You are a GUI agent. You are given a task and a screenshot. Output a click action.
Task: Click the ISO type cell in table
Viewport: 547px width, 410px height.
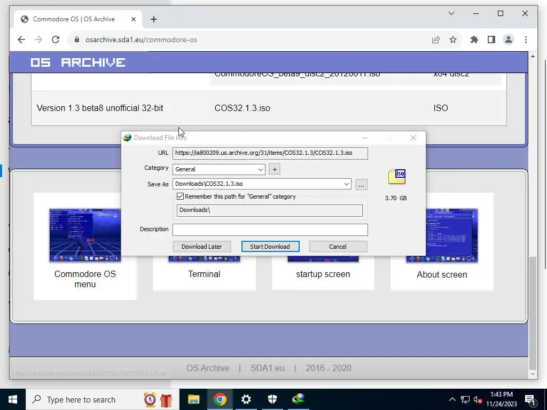point(441,108)
